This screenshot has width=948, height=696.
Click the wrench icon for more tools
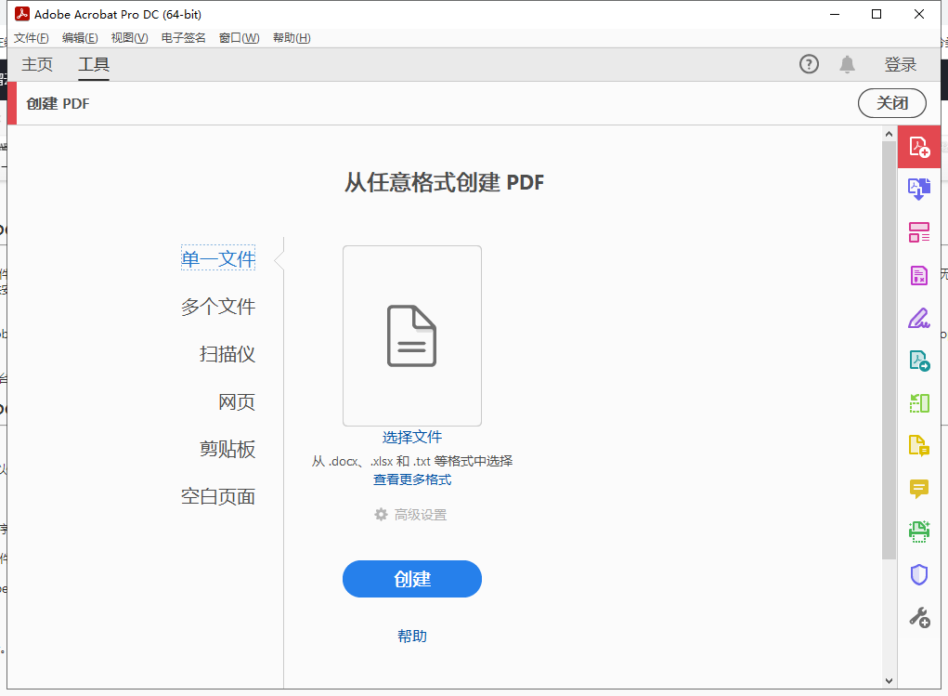(918, 615)
